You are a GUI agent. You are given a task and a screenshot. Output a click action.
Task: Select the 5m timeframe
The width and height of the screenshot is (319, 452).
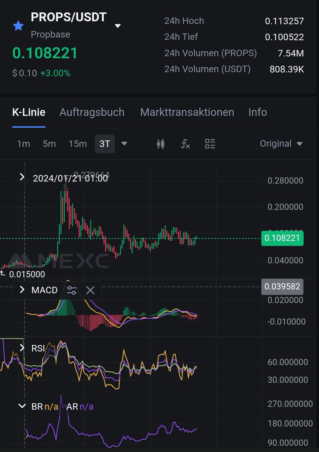pyautogui.click(x=49, y=144)
